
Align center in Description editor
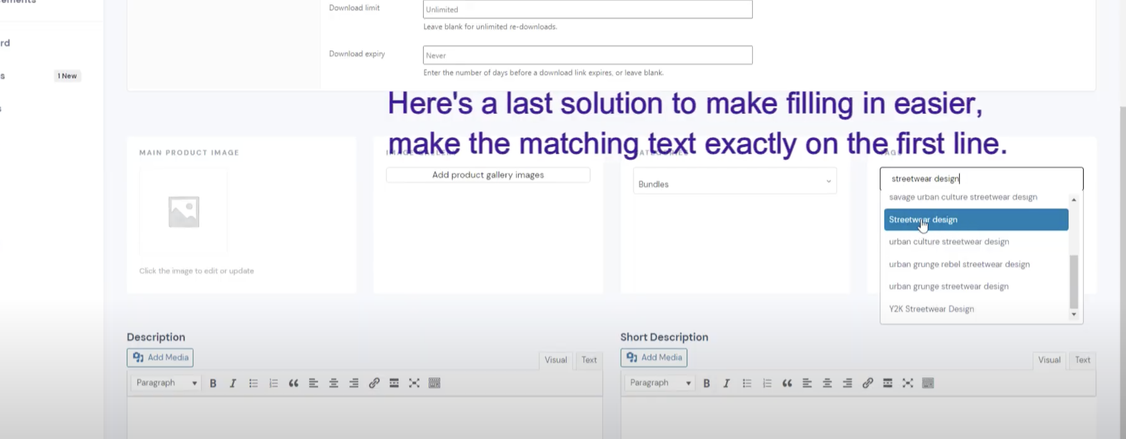[x=333, y=383]
